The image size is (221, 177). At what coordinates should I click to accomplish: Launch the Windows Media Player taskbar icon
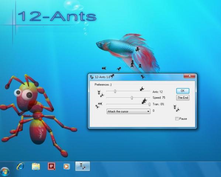click(66, 166)
